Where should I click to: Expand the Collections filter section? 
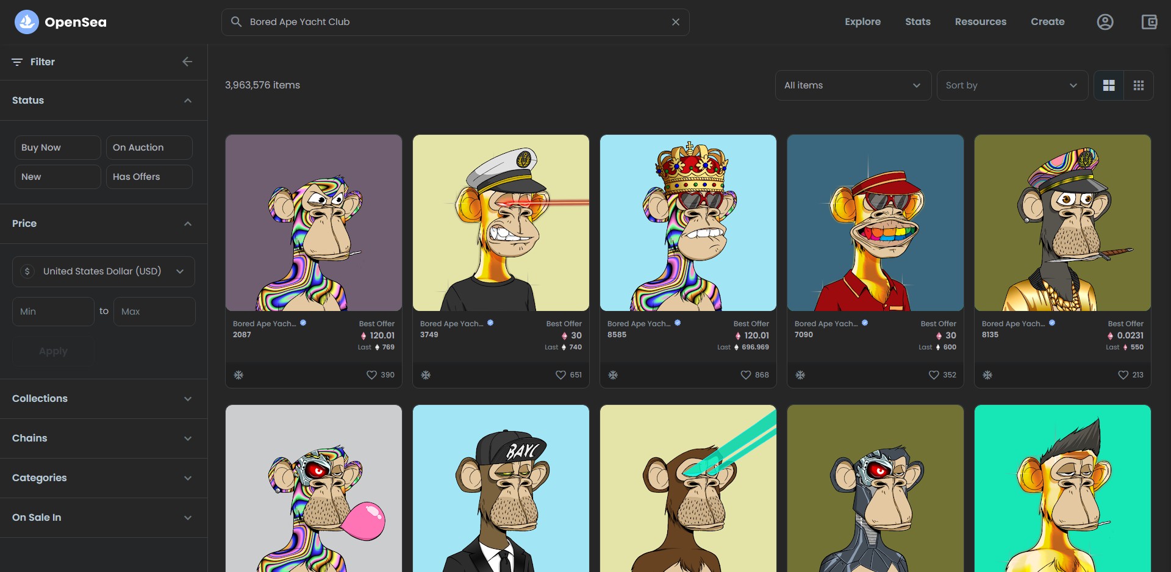(x=104, y=399)
